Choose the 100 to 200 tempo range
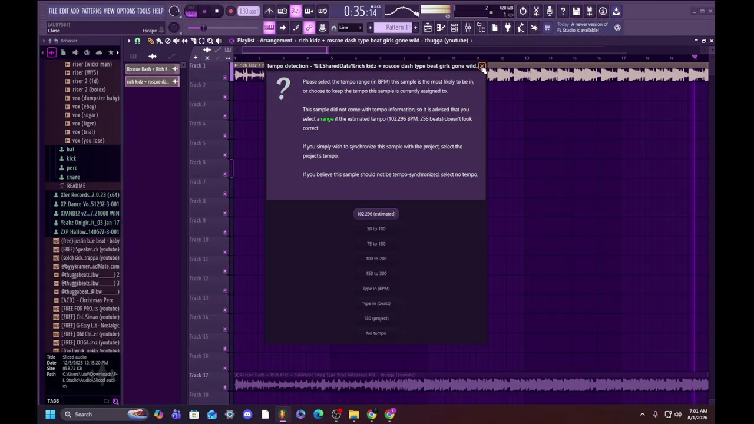The height and width of the screenshot is (424, 754). 376,259
